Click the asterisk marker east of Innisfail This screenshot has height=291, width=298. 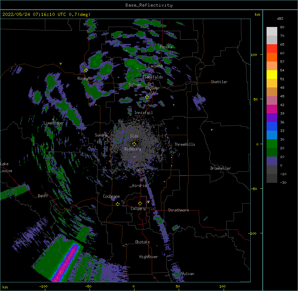(x=174, y=105)
